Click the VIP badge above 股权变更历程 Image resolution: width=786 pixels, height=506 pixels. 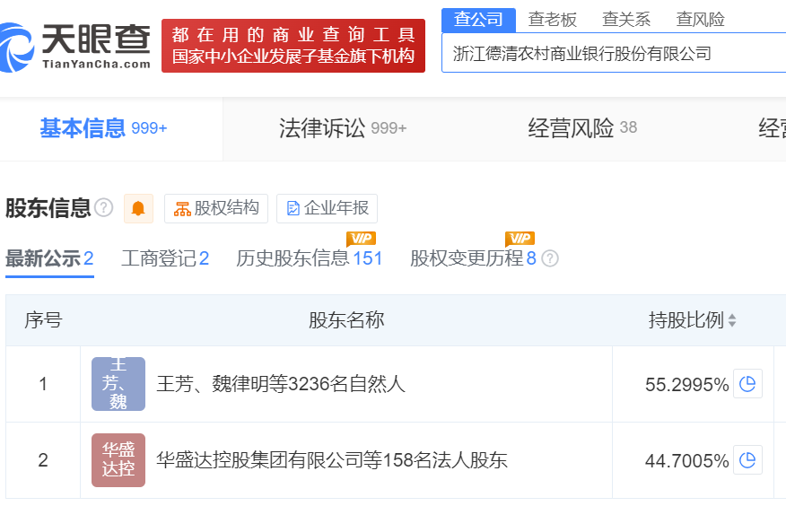click(520, 239)
